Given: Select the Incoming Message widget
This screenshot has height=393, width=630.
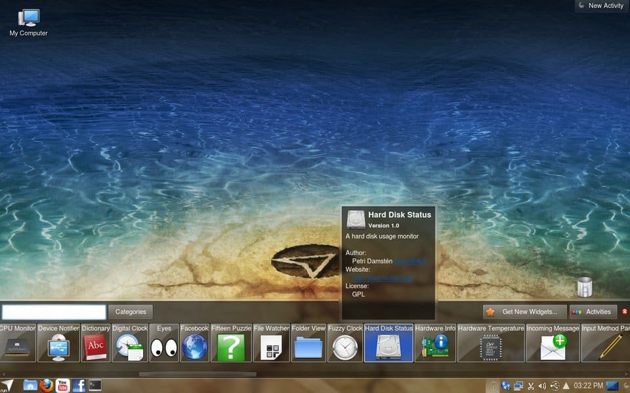Looking at the screenshot, I should click(x=553, y=343).
